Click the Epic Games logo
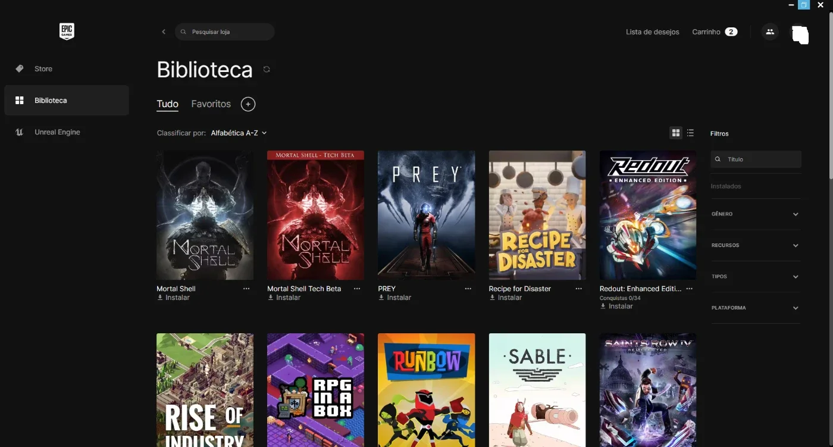Image resolution: width=833 pixels, height=447 pixels. click(x=67, y=32)
